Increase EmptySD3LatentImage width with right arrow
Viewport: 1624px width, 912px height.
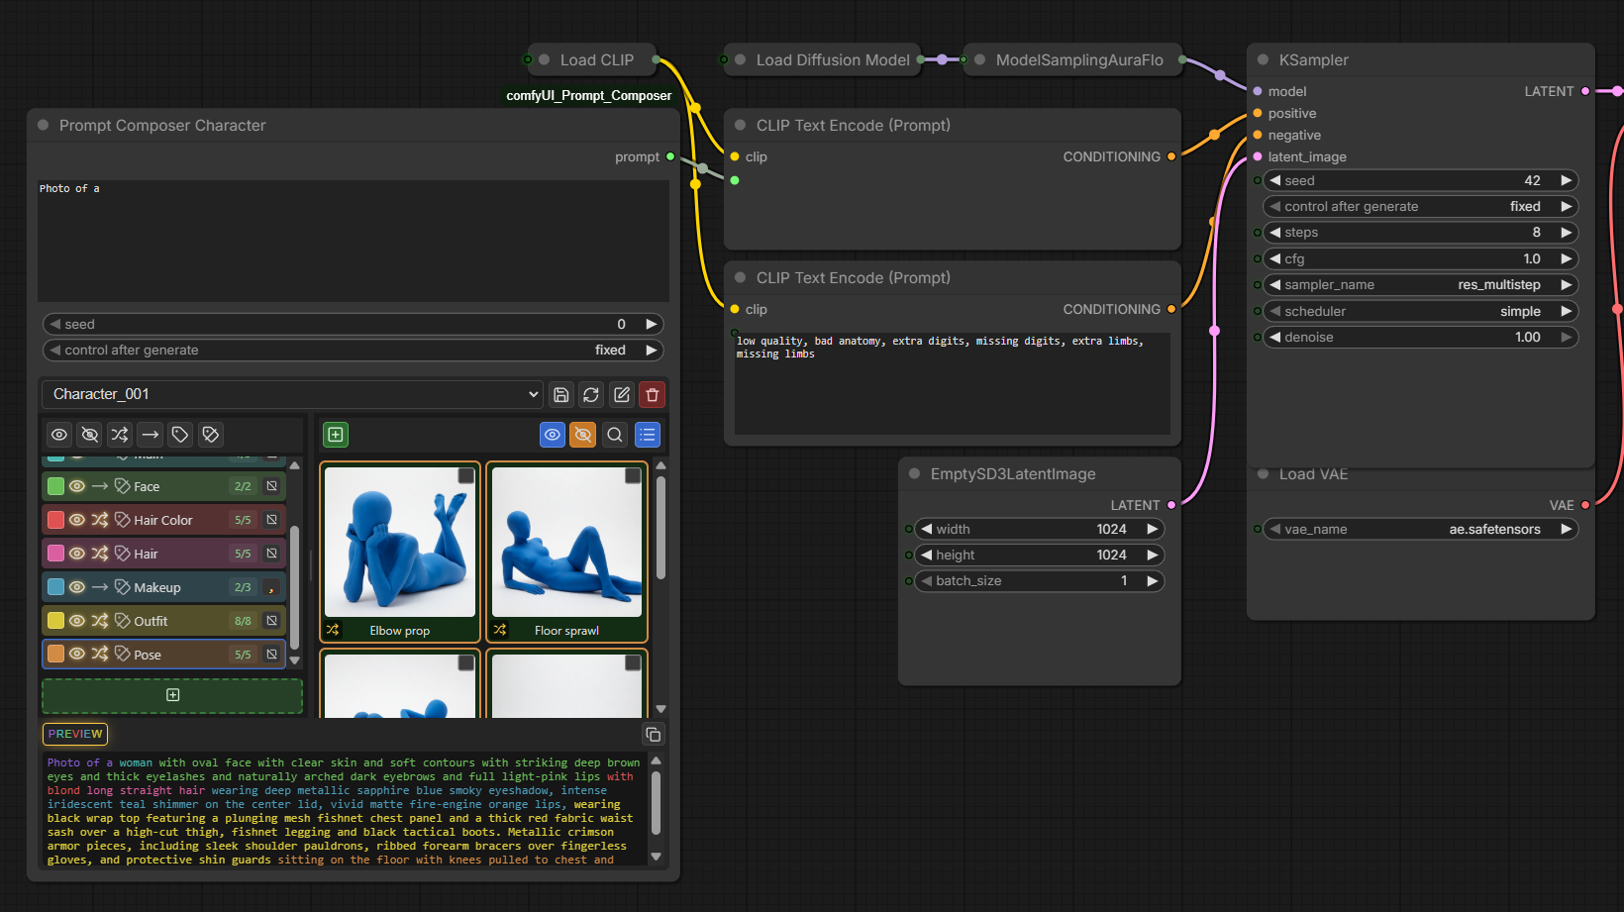[x=1152, y=530]
